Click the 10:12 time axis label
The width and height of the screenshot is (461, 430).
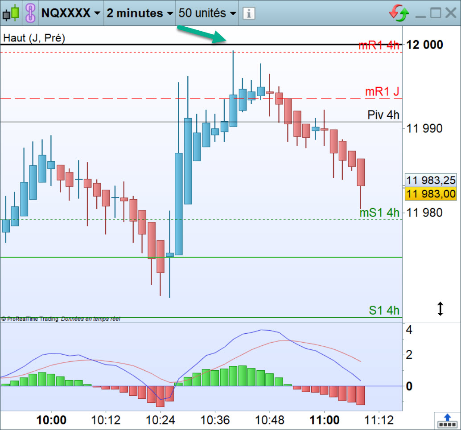click(106, 420)
